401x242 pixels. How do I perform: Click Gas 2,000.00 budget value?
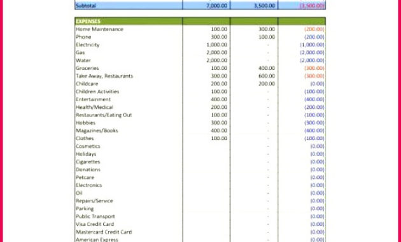coord(217,53)
